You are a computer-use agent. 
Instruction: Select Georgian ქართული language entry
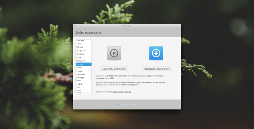pos(84,78)
